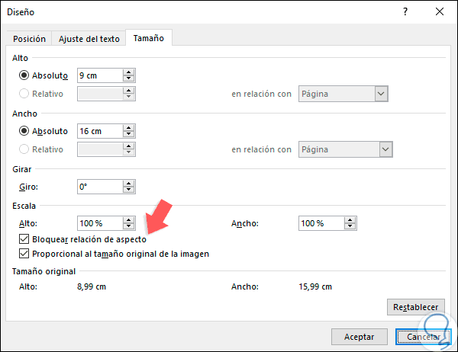Viewport: 458px width, 352px height.
Task: Increase the absolute height spinner value
Action: click(x=129, y=72)
